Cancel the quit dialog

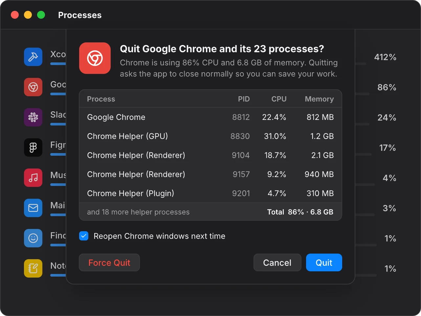coord(277,262)
